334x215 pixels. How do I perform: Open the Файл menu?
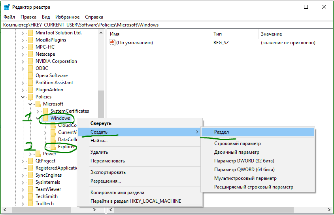(x=9, y=17)
